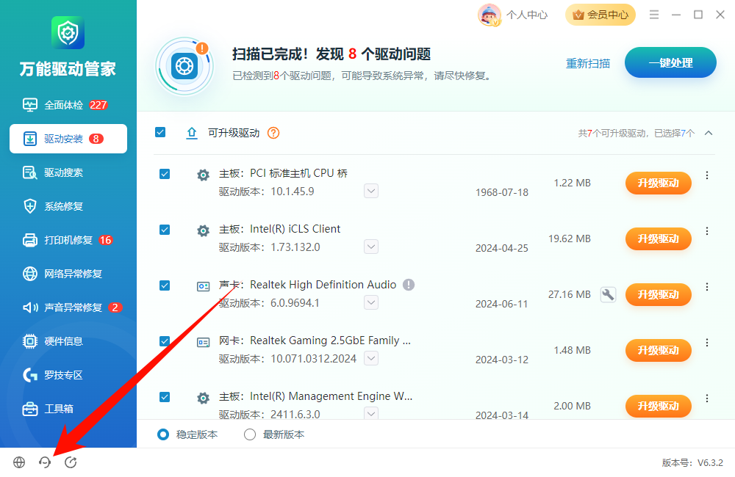The height and width of the screenshot is (477, 735).
Task: Click the sound card icon for Realtek Audio
Action: point(203,286)
